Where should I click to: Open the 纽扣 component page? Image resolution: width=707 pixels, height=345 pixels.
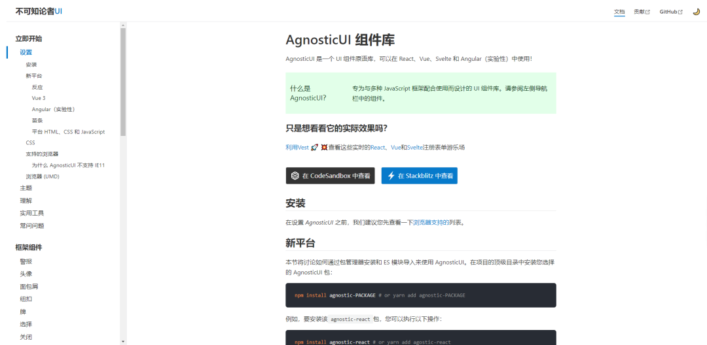(26, 299)
